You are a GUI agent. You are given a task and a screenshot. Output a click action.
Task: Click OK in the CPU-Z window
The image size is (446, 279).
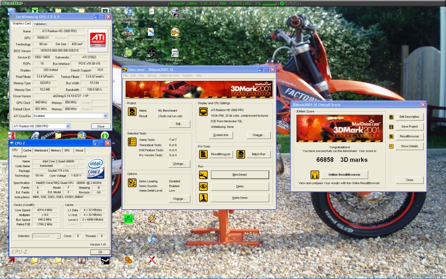[x=101, y=252]
